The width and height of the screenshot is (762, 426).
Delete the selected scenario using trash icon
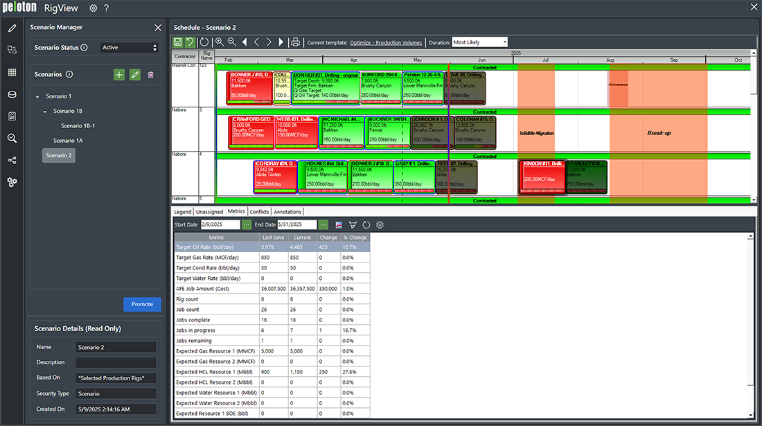point(150,73)
